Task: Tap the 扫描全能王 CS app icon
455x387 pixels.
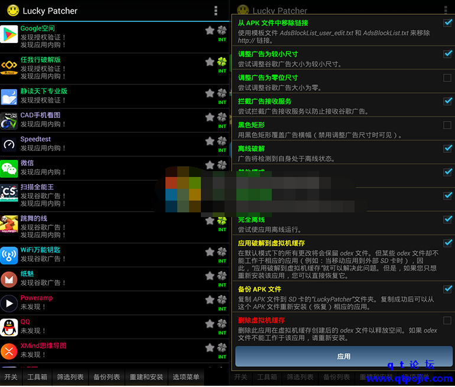Action: (9, 193)
